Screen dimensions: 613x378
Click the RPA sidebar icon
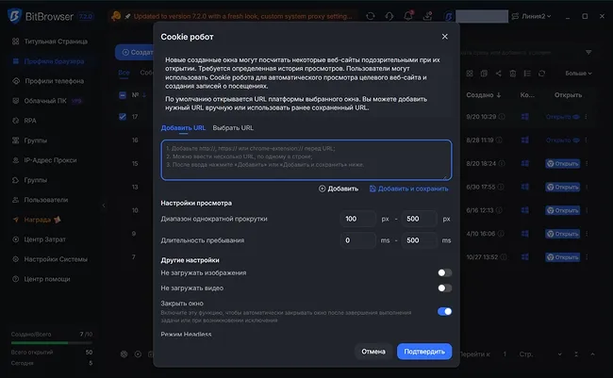(x=16, y=121)
